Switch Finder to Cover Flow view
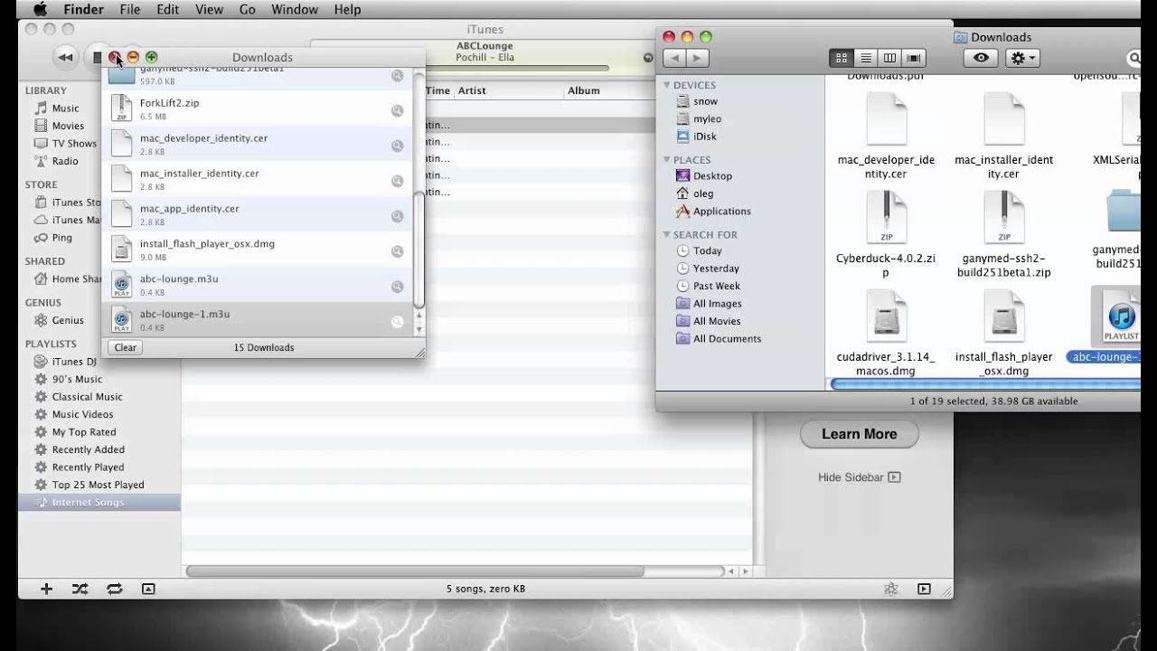 coord(914,58)
